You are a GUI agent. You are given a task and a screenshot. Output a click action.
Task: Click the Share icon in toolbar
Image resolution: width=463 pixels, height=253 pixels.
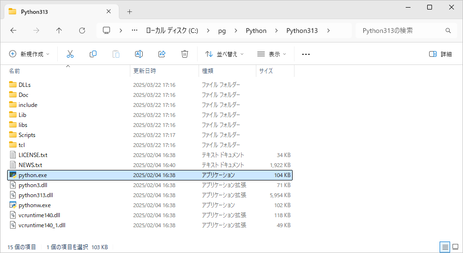point(162,54)
